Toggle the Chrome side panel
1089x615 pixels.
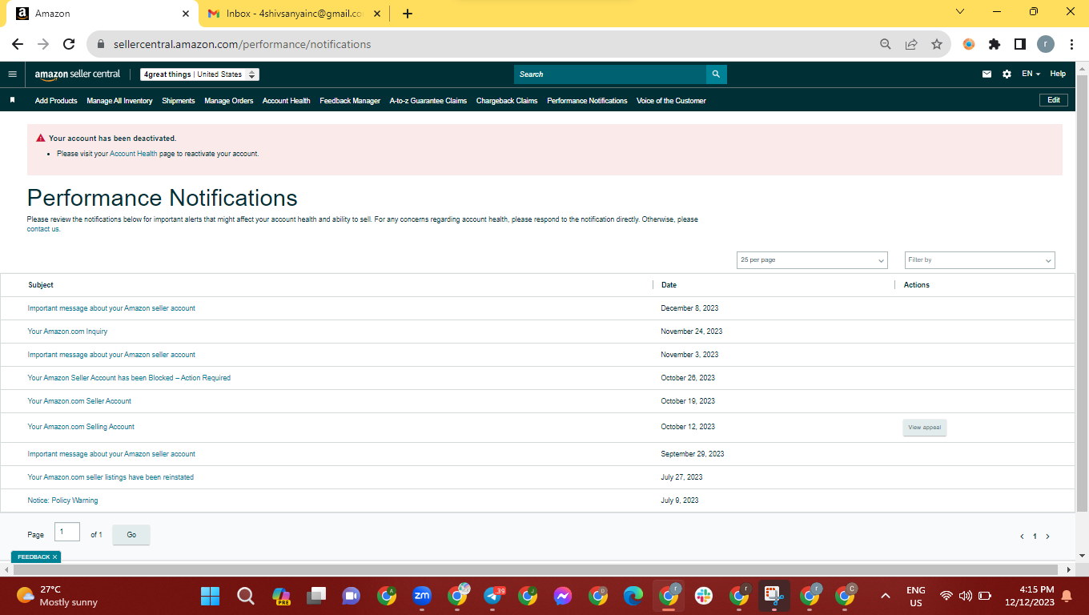coord(1020,45)
